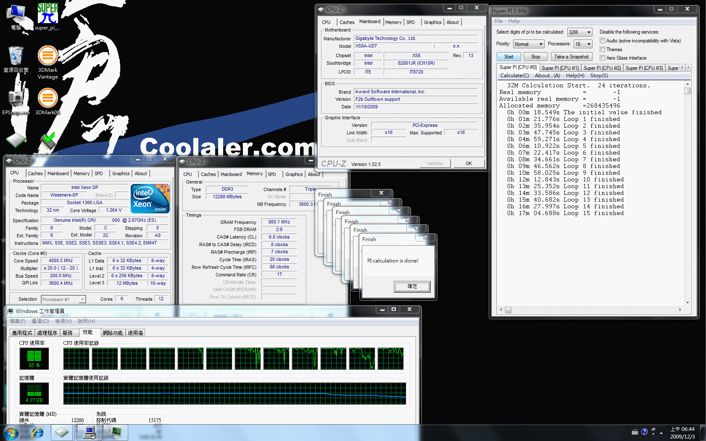Screen dimensions: 706x441
Task: Switch to Memory tab in left CPU-Z
Action: (x=82, y=173)
